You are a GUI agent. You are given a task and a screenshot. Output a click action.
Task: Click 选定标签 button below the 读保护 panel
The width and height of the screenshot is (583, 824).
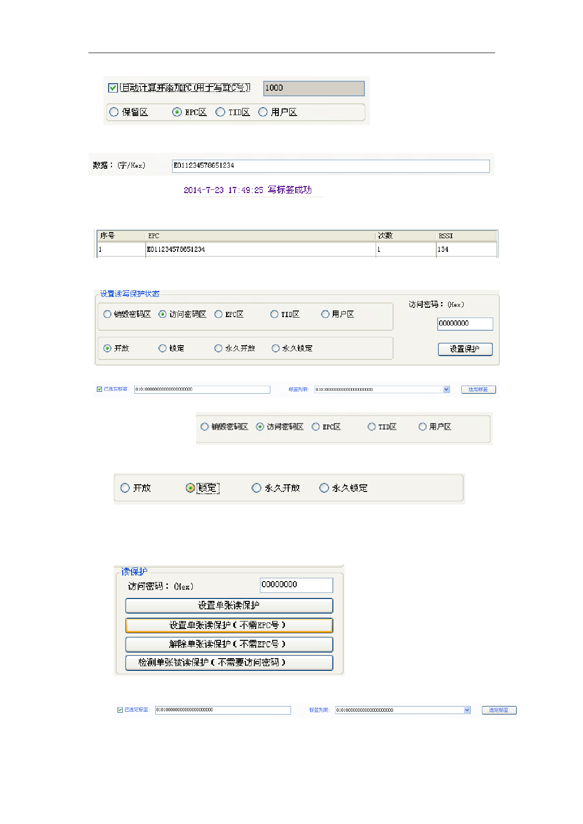499,710
